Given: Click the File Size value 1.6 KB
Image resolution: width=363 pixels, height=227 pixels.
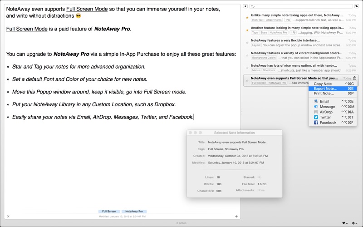Looking at the screenshot, I should point(262,184).
